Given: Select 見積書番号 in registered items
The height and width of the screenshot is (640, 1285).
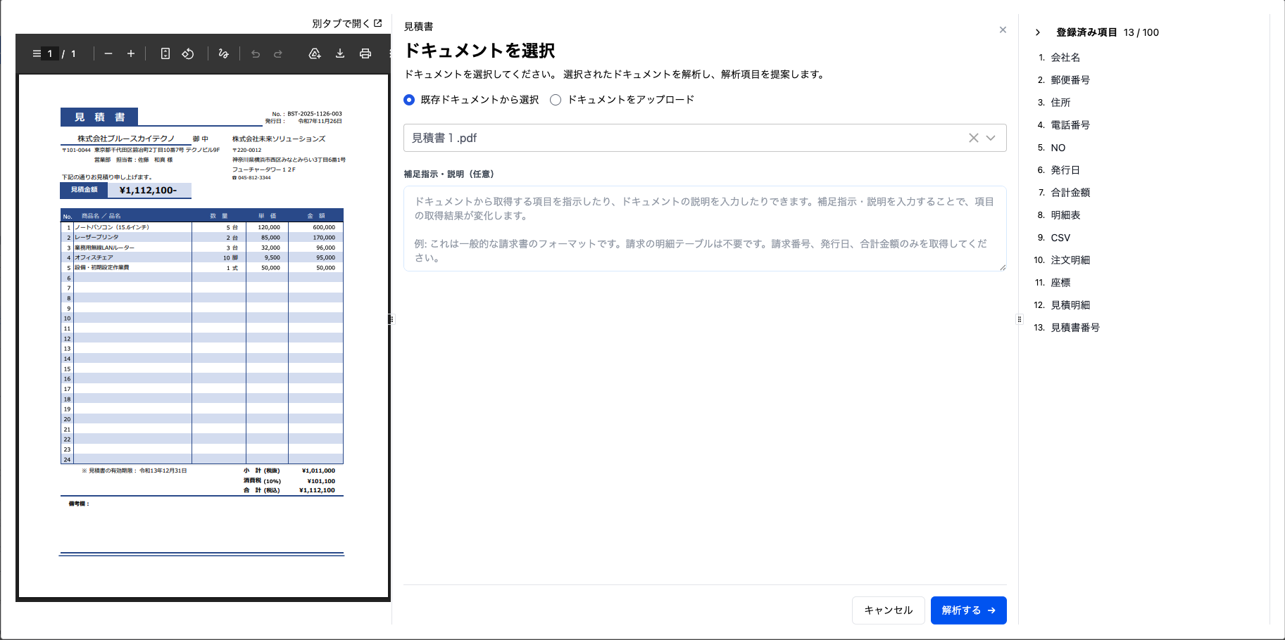Looking at the screenshot, I should tap(1075, 328).
